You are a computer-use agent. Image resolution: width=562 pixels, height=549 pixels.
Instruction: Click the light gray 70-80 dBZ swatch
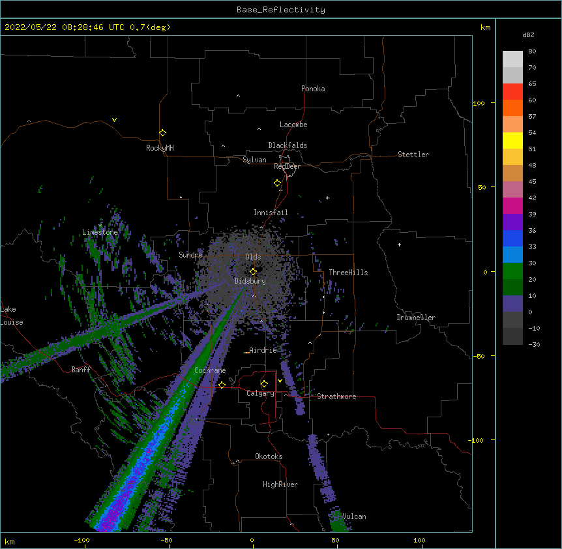[512, 59]
